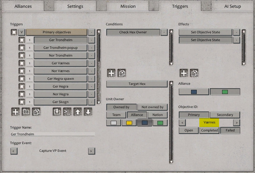Add a new effect with plus icon
The image size is (255, 173).
click(x=184, y=73)
